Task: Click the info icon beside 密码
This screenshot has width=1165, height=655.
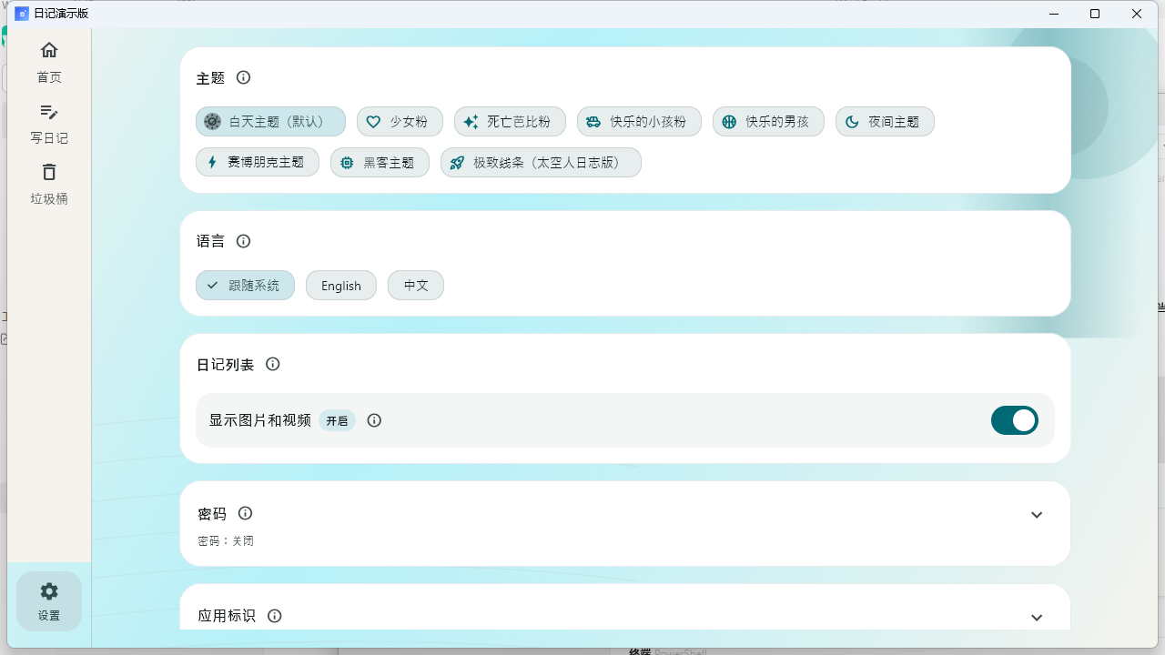Action: pyautogui.click(x=245, y=513)
